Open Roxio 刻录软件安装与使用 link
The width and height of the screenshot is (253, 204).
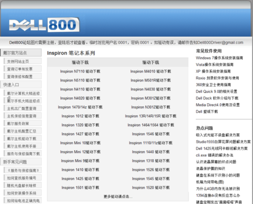pyautogui.click(x=218, y=78)
